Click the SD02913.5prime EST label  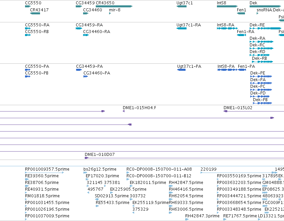(112, 196)
